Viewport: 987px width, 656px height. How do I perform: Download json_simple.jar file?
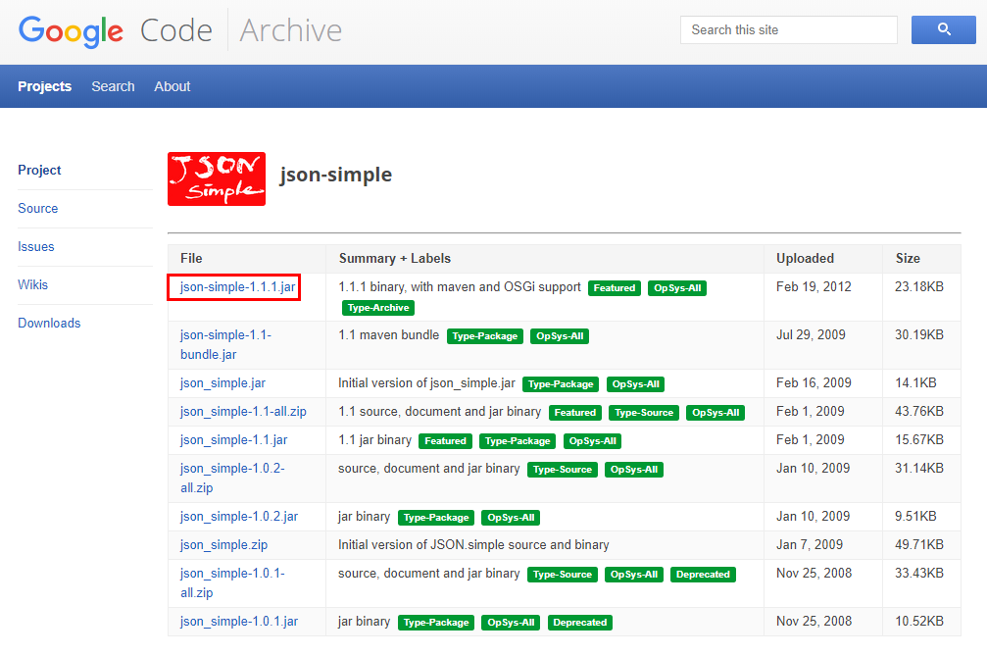pos(222,382)
